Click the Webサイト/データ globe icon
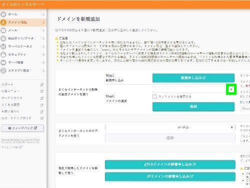The width and height of the screenshot is (250, 188). tap(3, 39)
